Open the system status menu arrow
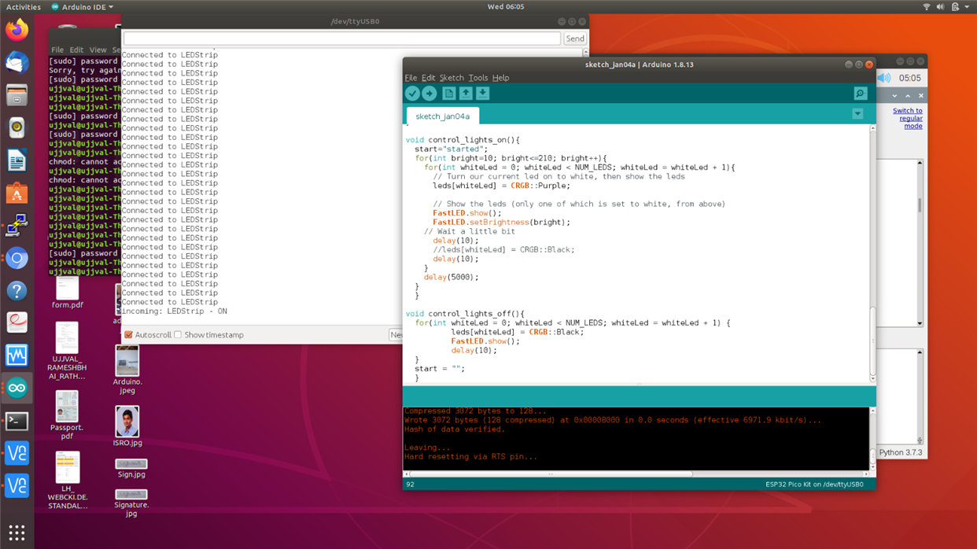The image size is (977, 549). point(968,7)
